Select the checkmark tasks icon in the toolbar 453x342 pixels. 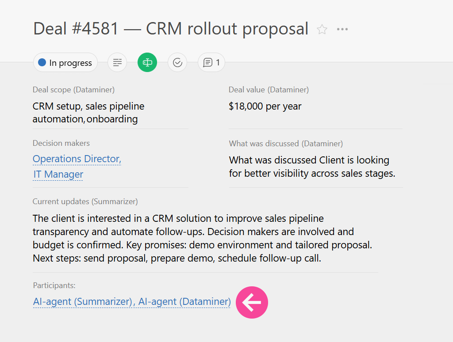[x=177, y=62]
